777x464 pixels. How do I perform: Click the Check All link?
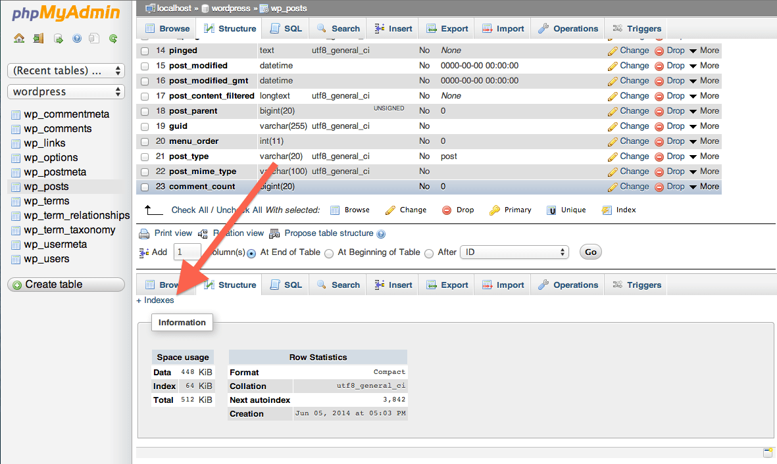[189, 210]
